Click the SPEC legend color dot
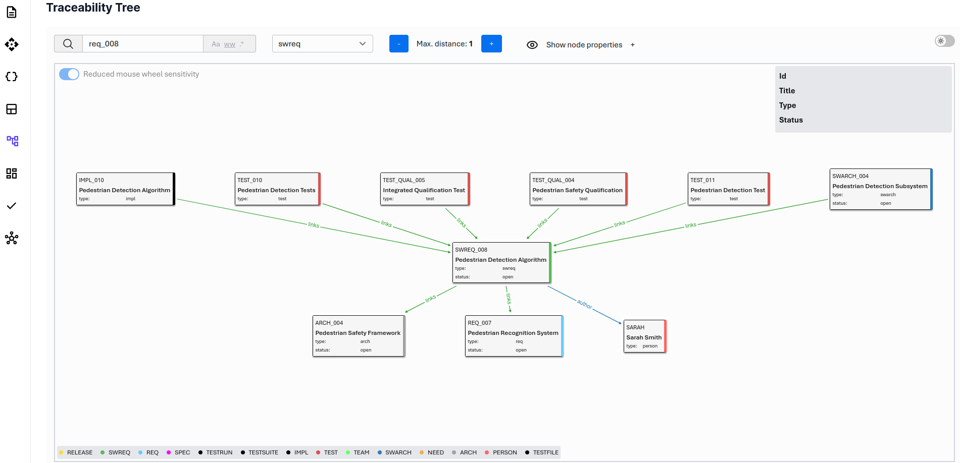The width and height of the screenshot is (960, 463). pos(169,452)
